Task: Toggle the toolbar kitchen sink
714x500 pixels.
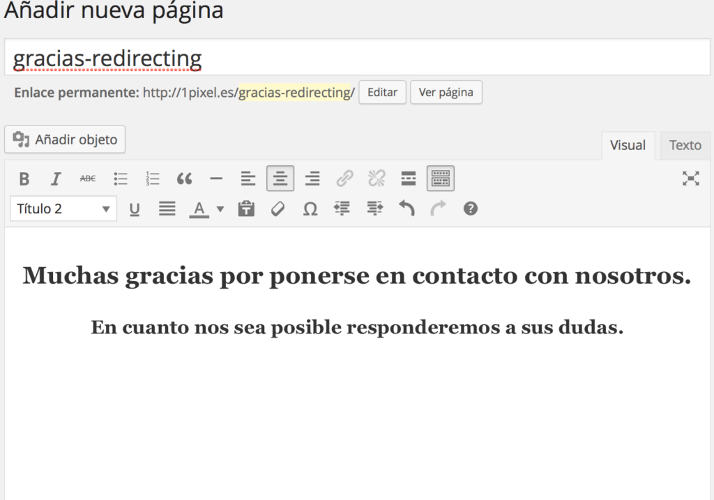Action: pos(441,179)
